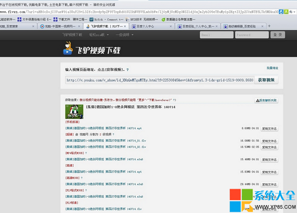Download the 15.46MB 140714.m3u8 link

tap(104, 159)
